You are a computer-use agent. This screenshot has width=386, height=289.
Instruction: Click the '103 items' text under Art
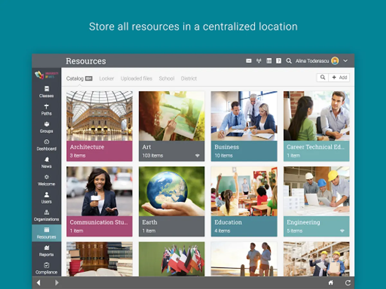[153, 156]
